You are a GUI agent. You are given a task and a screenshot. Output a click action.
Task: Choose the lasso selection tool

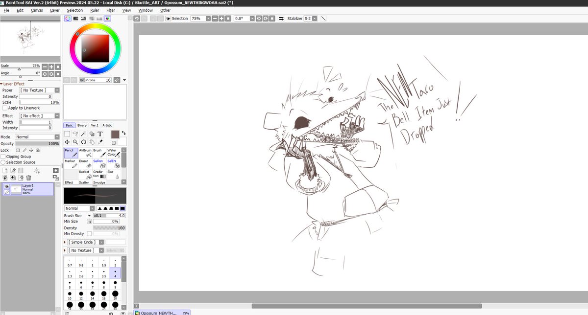coord(76,134)
